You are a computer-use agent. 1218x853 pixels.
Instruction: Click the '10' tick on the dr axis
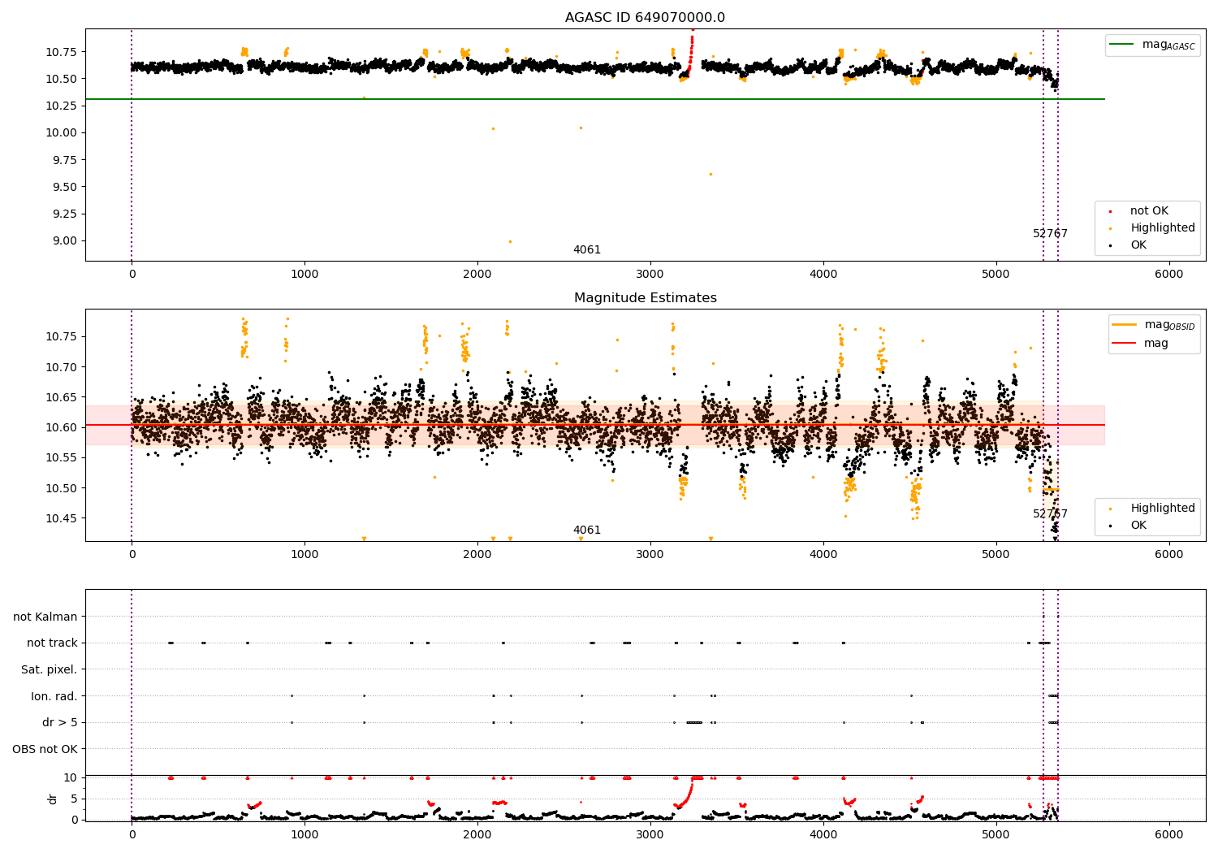coord(71,777)
